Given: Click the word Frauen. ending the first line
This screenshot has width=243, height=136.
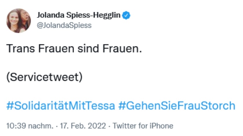Looking at the screenshot, I should click(x=122, y=49).
